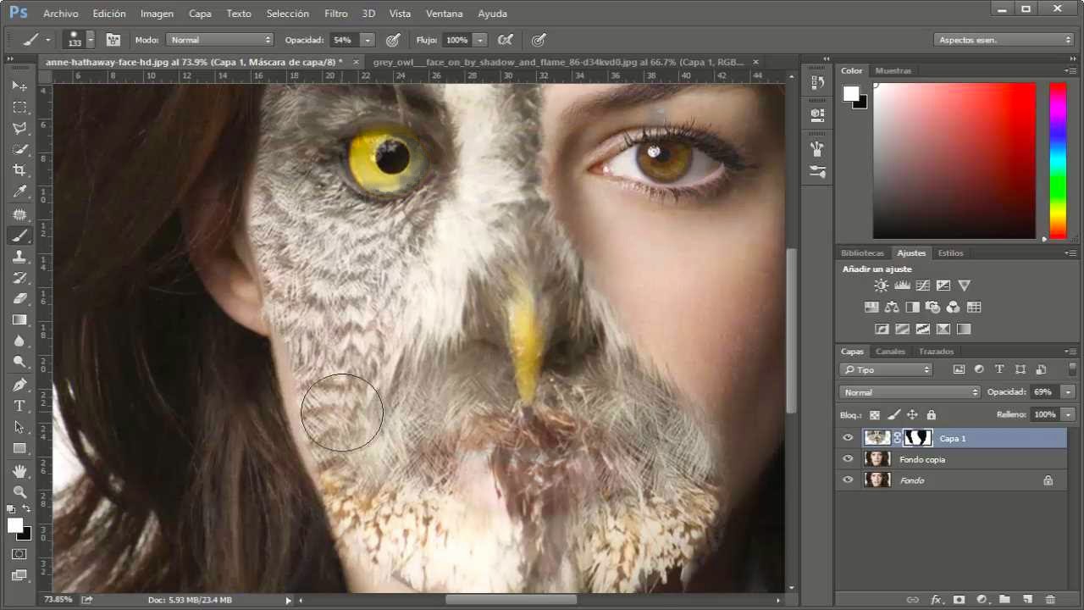Select the History Brush tool
The image size is (1084, 610).
point(19,278)
